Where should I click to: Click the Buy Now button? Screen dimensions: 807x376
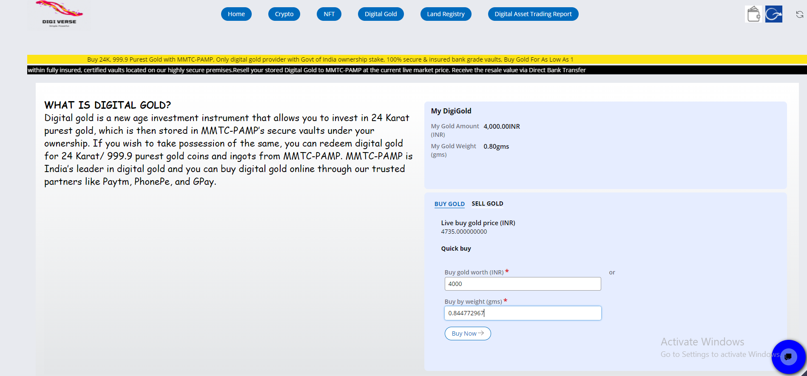pyautogui.click(x=468, y=334)
